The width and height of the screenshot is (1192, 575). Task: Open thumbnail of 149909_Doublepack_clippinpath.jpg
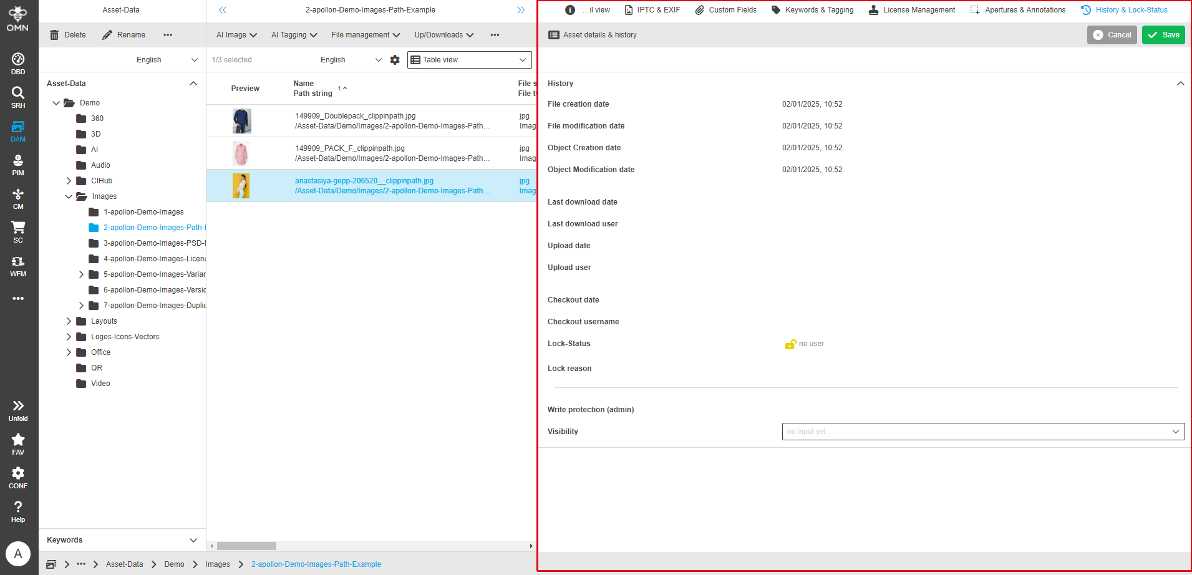(x=242, y=121)
